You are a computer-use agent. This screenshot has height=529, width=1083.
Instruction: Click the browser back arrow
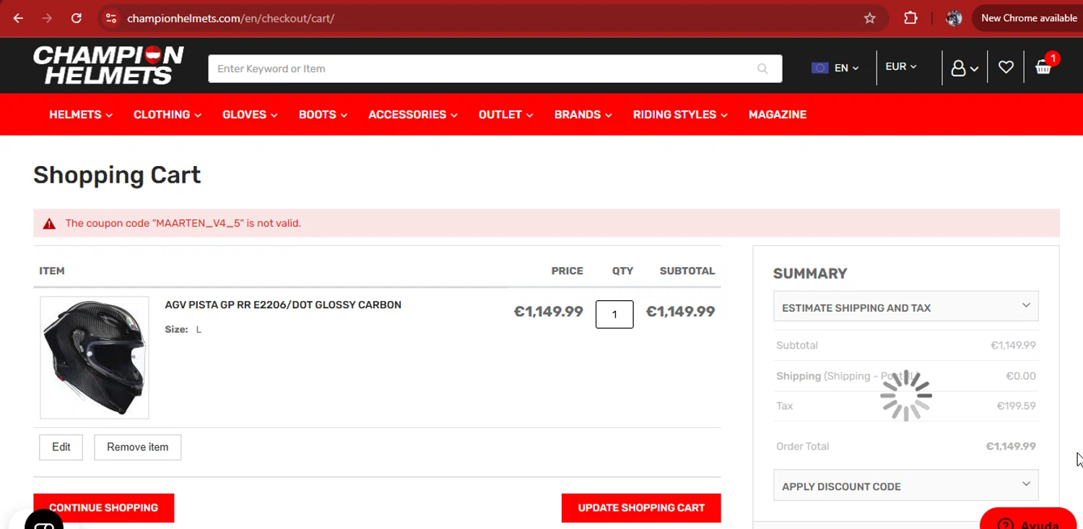(18, 18)
